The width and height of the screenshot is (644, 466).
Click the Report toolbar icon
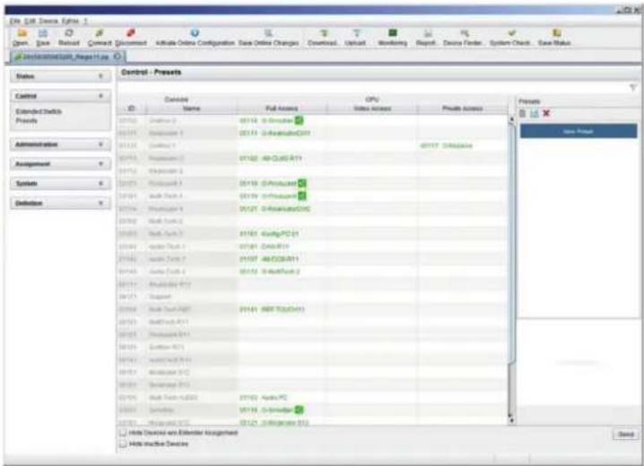[x=427, y=37]
